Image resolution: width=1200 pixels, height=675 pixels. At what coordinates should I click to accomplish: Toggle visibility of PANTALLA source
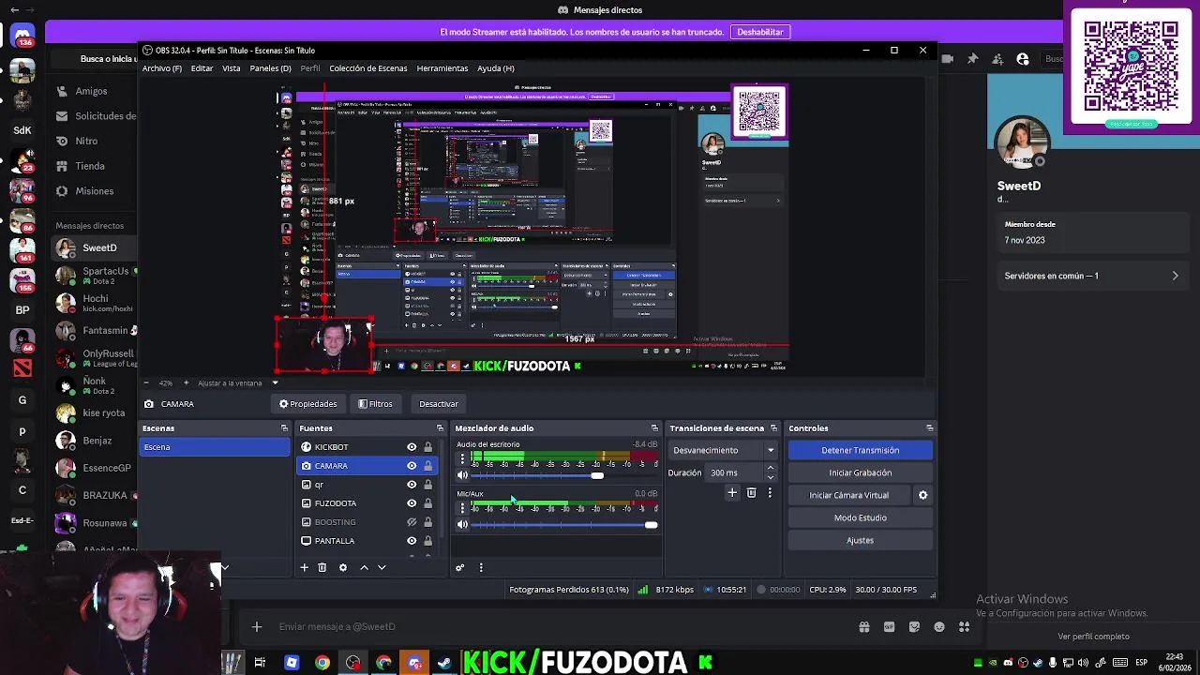tap(412, 541)
